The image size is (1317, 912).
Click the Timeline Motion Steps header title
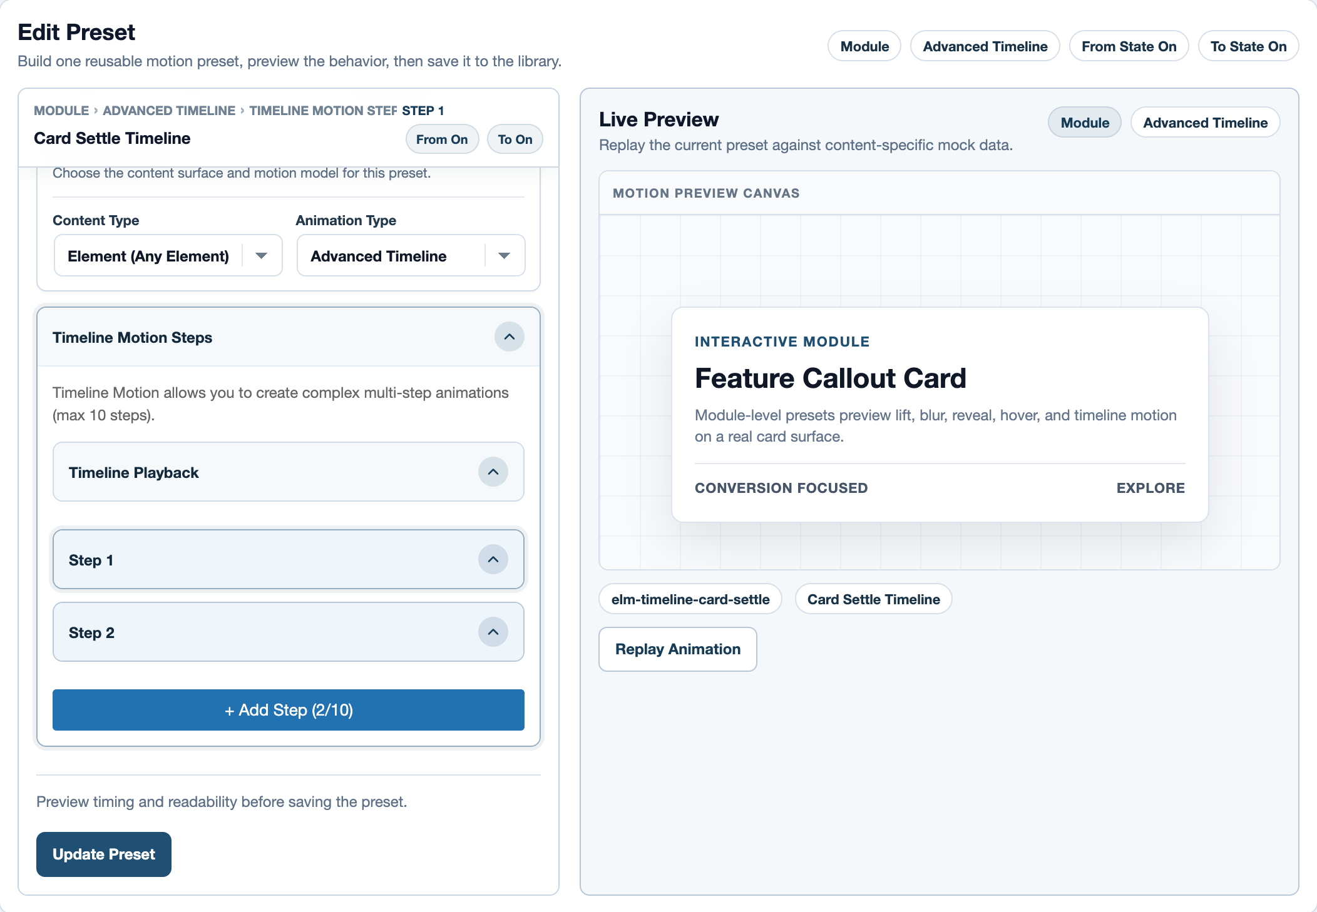pyautogui.click(x=132, y=338)
